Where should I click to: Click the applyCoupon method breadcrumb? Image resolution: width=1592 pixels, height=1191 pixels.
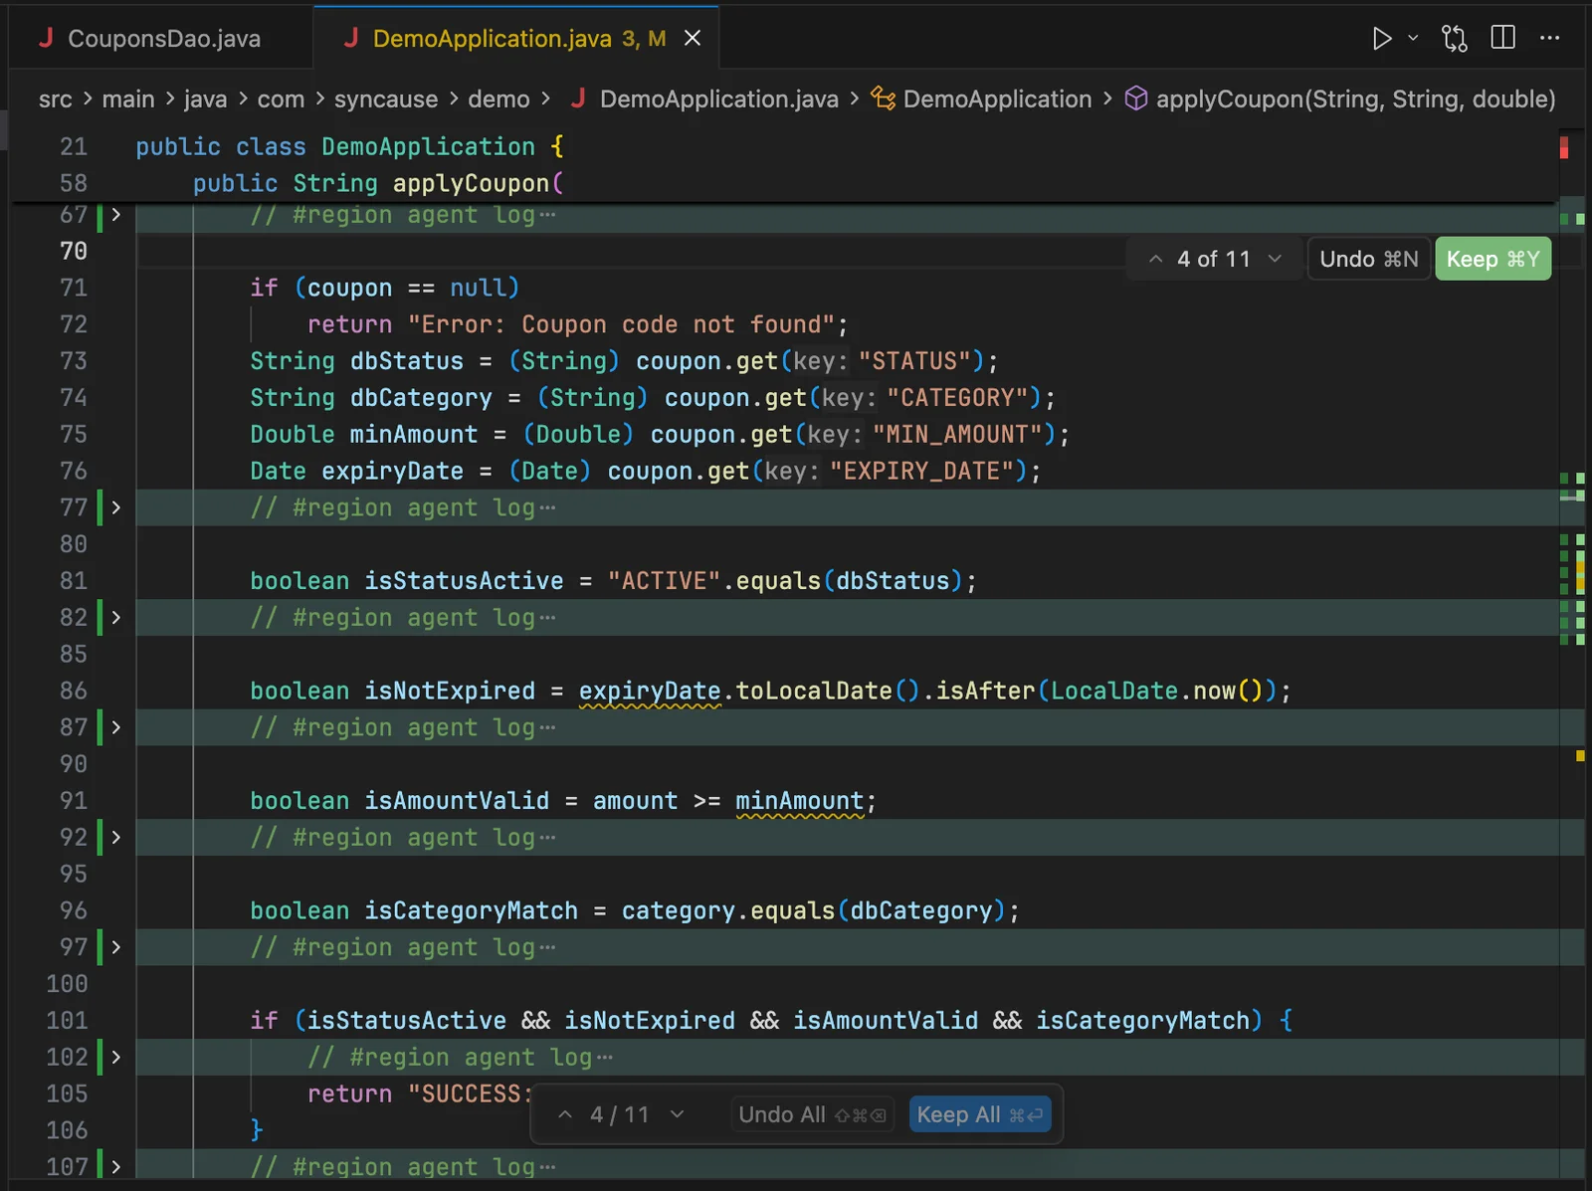[x=1354, y=99]
